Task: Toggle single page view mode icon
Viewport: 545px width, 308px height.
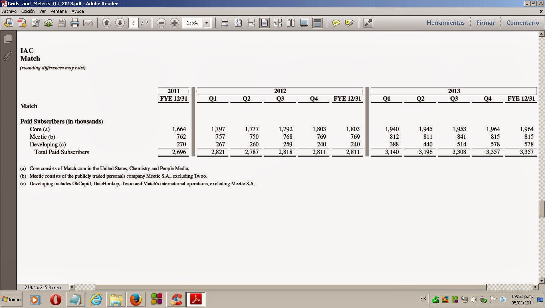Action: tap(264, 23)
